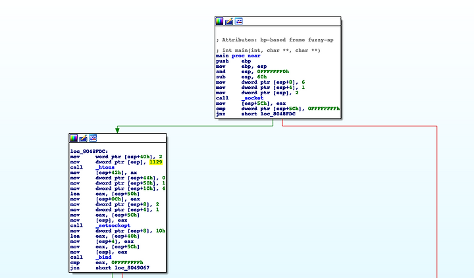474x278 pixels.
Task: Click the "mov dword ptr [esp], 2" line
Action: (x=257, y=93)
